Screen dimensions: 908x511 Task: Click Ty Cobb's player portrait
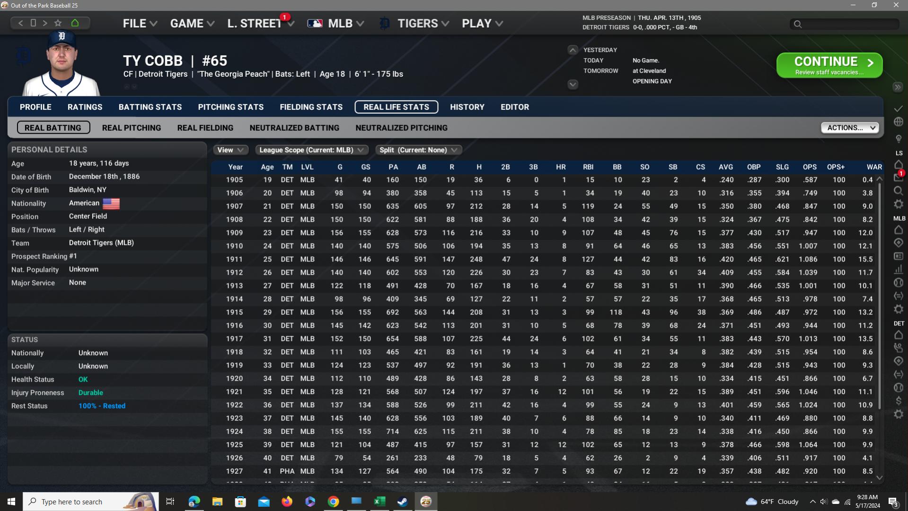[x=62, y=64]
